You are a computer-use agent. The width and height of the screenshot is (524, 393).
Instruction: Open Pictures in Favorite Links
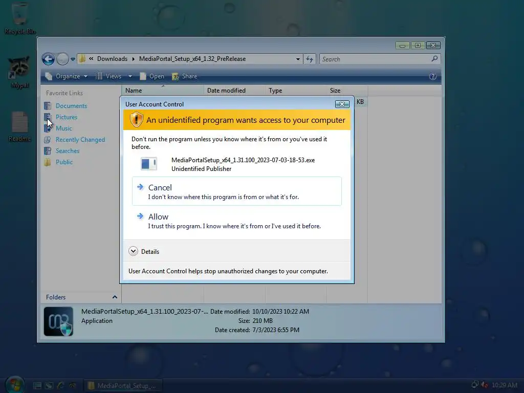point(67,117)
